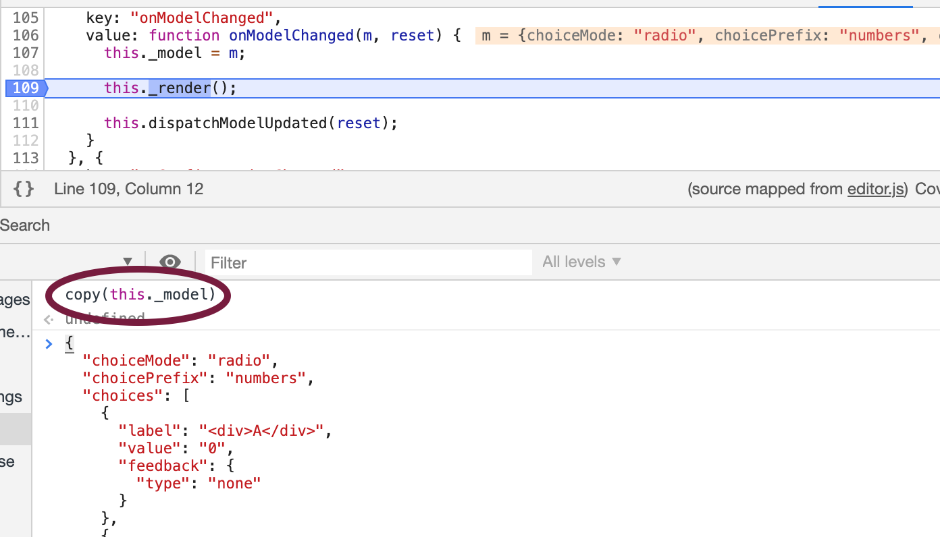This screenshot has width=940, height=537.
Task: Open the All levels log filter dropdown
Action: point(582,262)
